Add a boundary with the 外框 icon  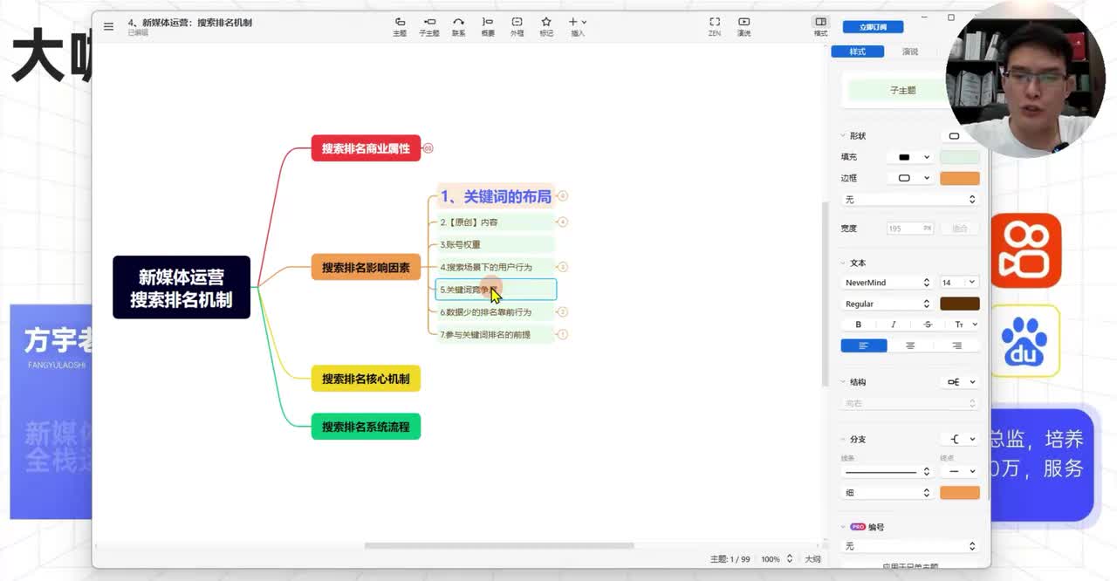517,26
